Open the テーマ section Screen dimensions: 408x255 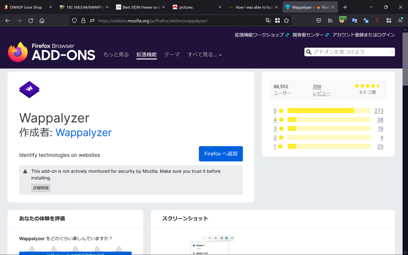click(x=172, y=54)
